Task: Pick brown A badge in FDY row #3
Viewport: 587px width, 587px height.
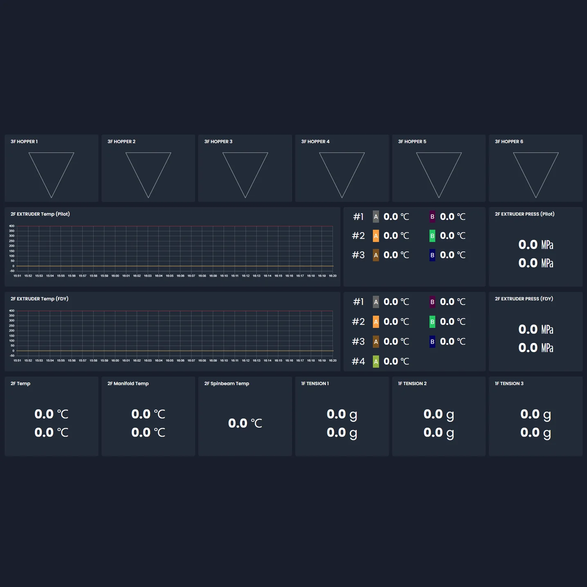Action: point(376,342)
